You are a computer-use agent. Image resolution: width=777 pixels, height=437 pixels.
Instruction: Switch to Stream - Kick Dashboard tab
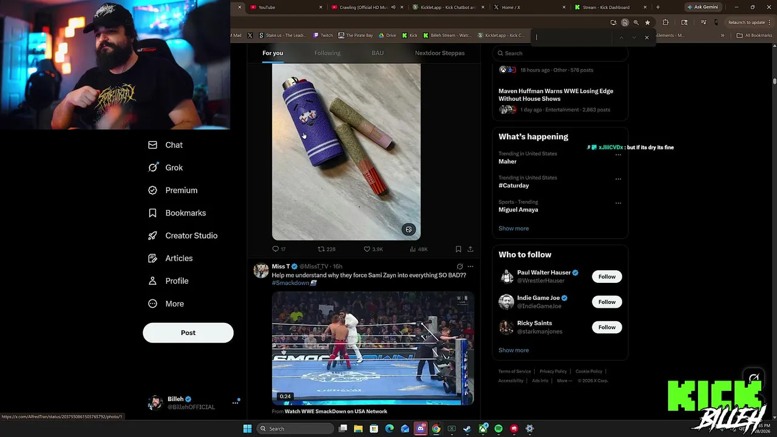[x=609, y=7]
